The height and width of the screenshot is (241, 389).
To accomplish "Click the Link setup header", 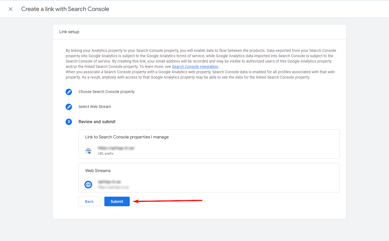I will pyautogui.click(x=69, y=32).
